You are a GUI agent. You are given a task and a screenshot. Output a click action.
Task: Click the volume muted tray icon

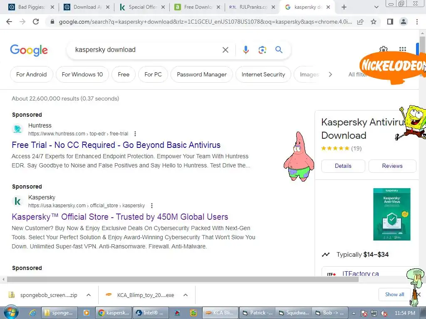[384, 313]
